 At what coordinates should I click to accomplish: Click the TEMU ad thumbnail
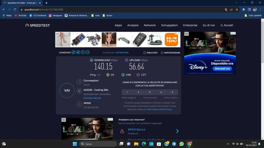click(x=171, y=40)
